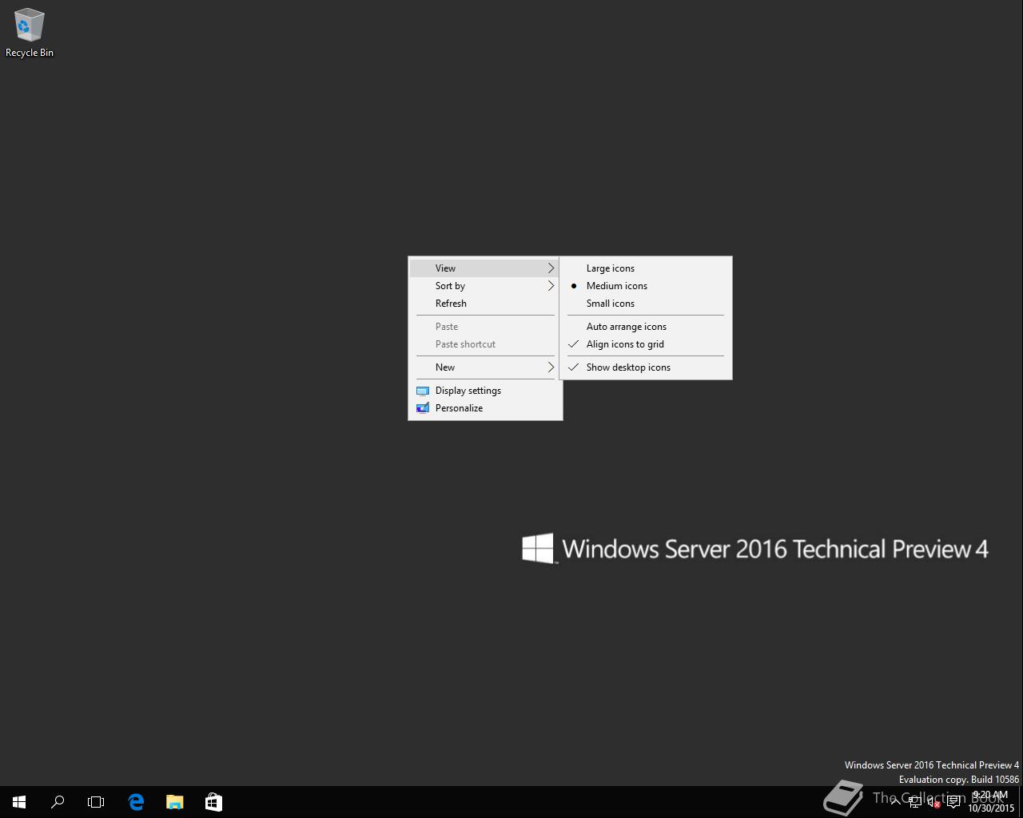This screenshot has height=818, width=1023.
Task: Enable Auto arrange icons
Action: point(646,327)
